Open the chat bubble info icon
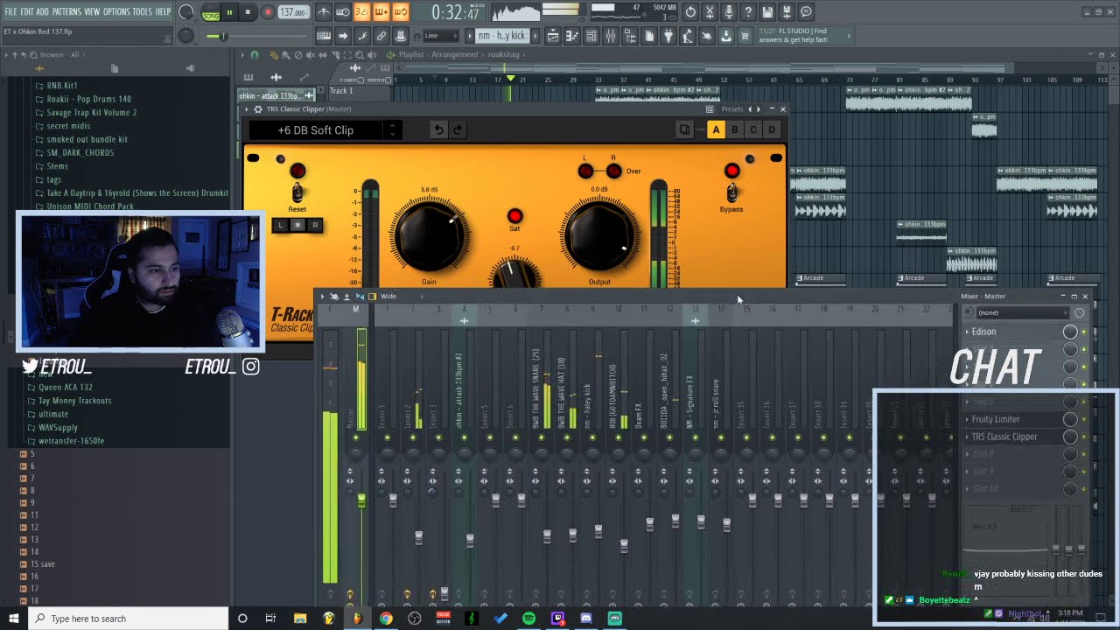 pos(806,12)
